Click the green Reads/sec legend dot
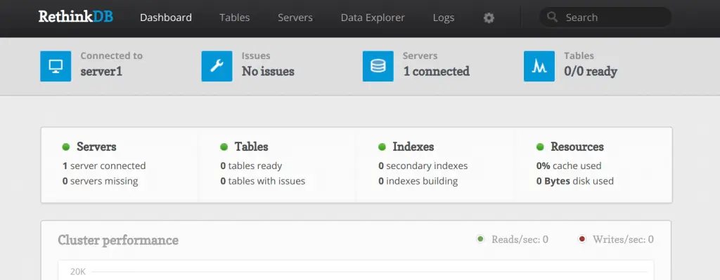Viewport: 720px width, 280px height. pos(481,239)
